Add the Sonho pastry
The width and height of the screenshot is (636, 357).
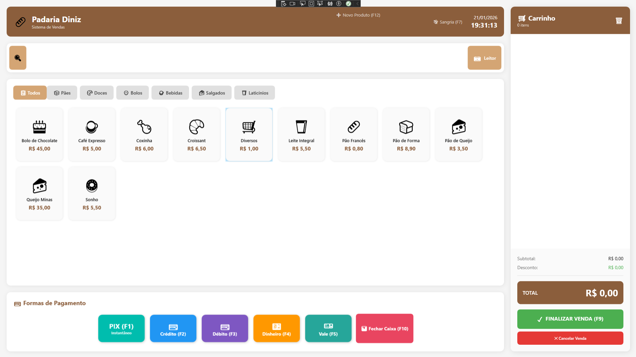pos(92,193)
